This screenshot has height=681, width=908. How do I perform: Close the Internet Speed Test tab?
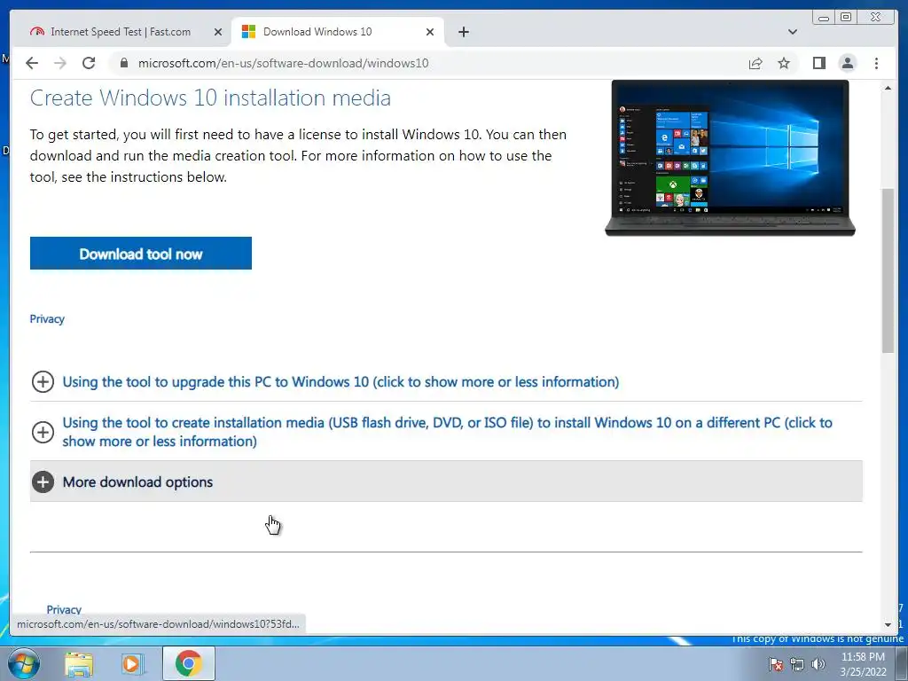(x=218, y=32)
